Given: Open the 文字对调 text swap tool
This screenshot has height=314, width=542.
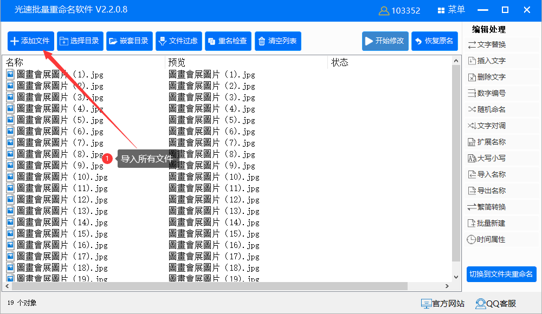Looking at the screenshot, I should coord(487,126).
